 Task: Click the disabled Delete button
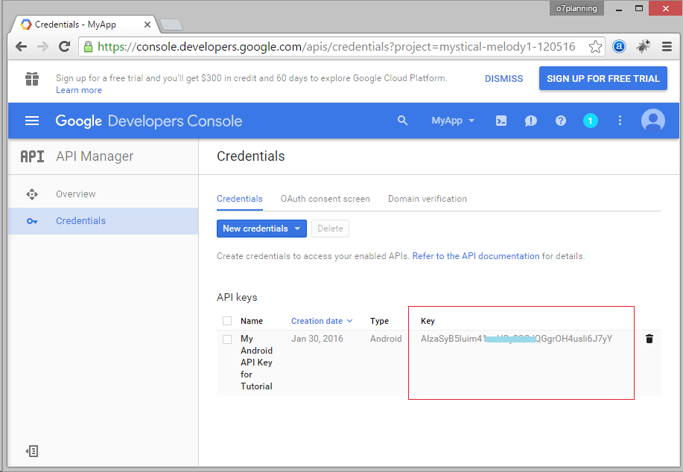(330, 229)
